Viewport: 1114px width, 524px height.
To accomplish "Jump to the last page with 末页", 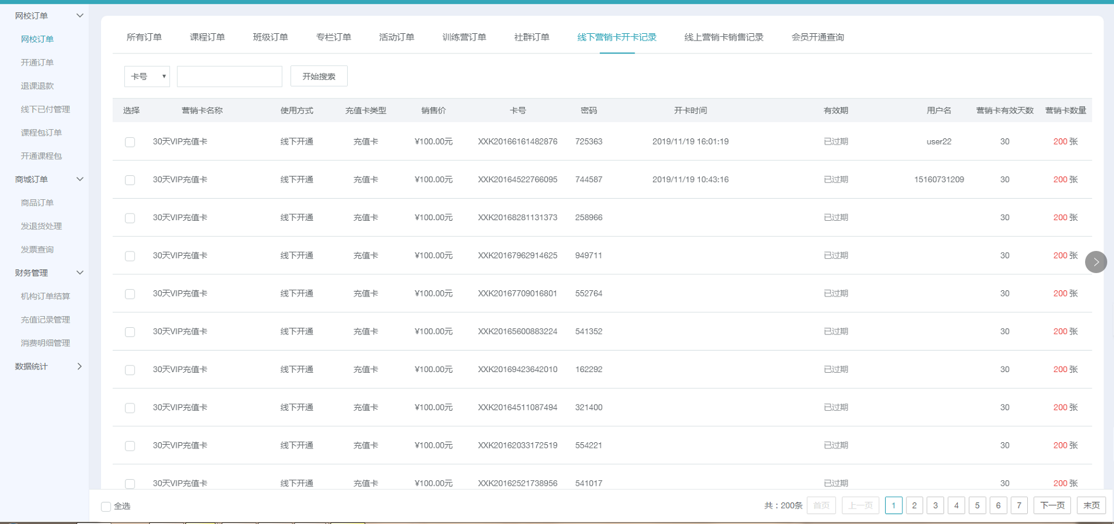I will click(x=1091, y=506).
